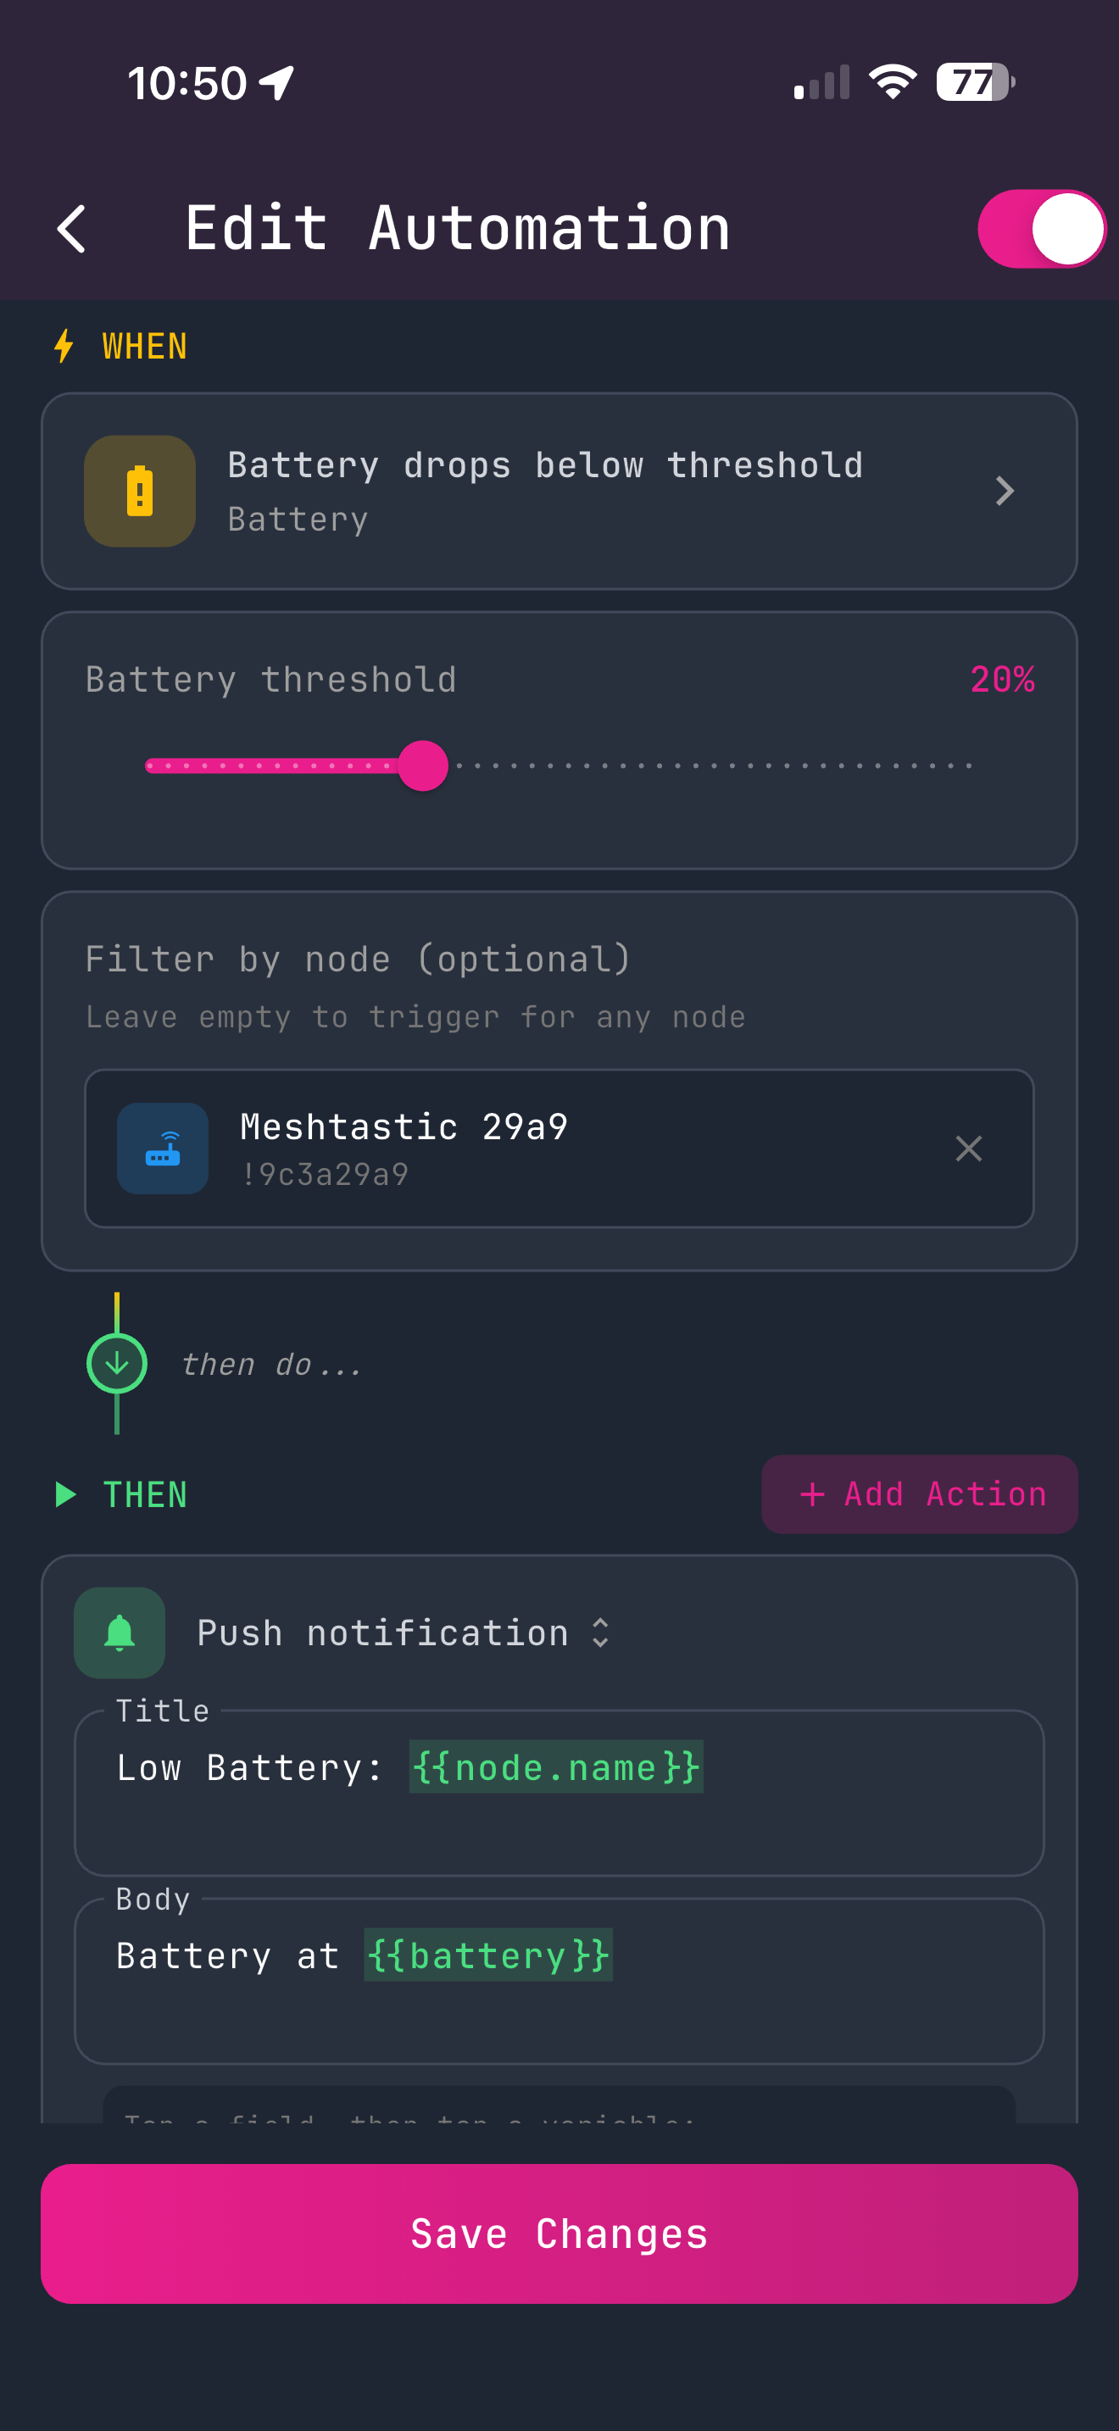
Task: Click the location arrow beside the clock
Action: pyautogui.click(x=274, y=82)
